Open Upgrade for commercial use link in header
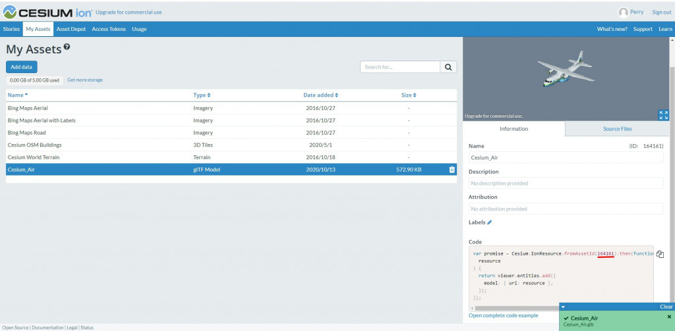Screen dimensions: 675x331 point(129,13)
